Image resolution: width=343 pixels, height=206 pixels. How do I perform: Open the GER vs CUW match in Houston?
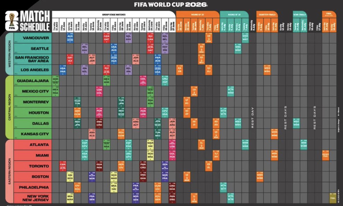[x=77, y=113]
